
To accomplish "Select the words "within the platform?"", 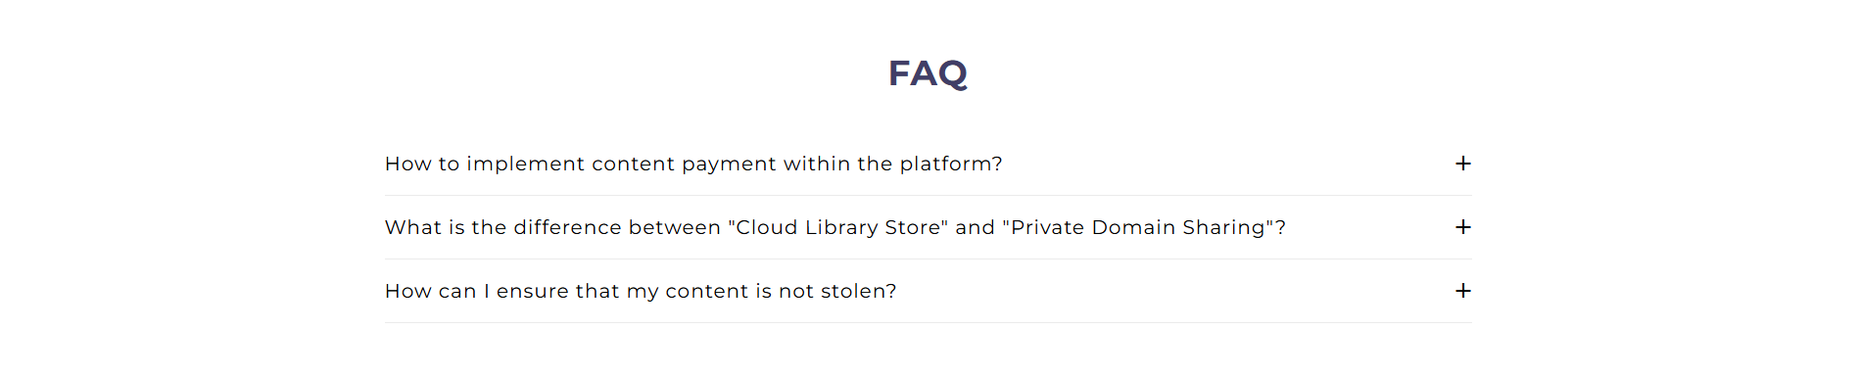I will click(892, 164).
